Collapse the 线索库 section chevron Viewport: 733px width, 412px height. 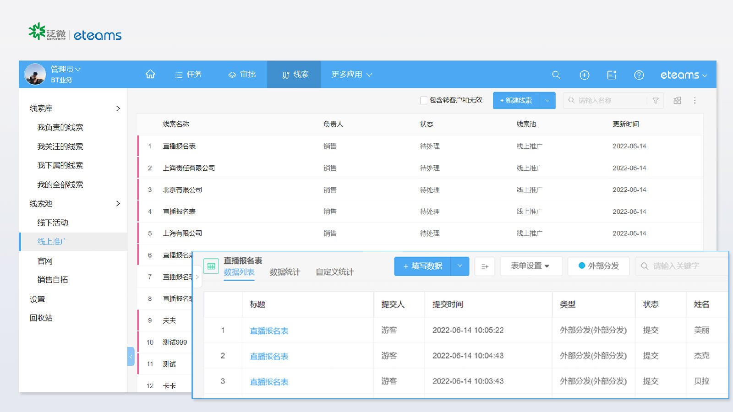coord(118,108)
